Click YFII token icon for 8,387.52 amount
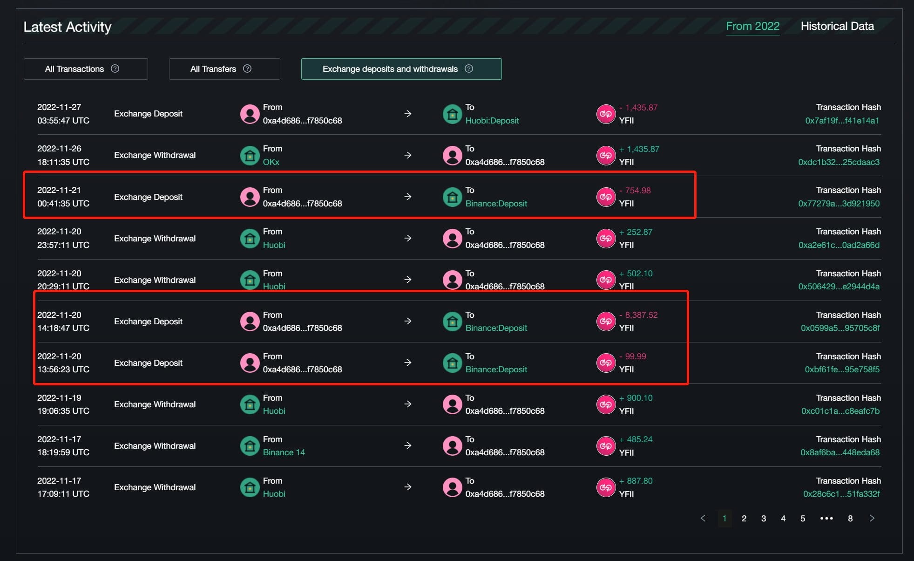 click(606, 322)
